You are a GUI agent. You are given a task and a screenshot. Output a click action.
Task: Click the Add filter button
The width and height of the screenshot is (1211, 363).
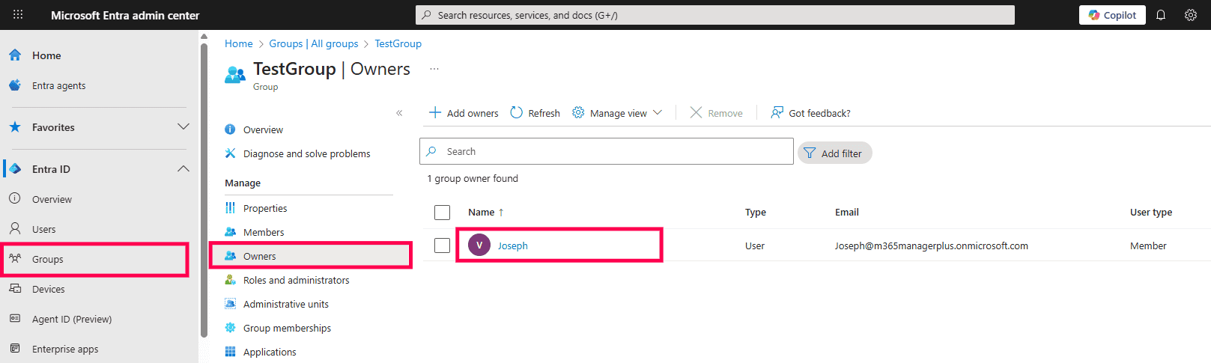click(835, 153)
